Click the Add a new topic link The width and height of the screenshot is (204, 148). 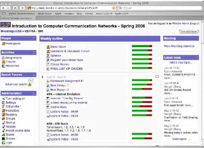pos(181,62)
